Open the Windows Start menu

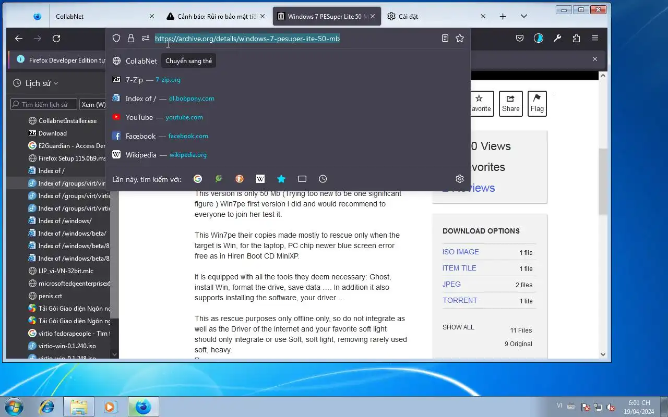(15, 407)
